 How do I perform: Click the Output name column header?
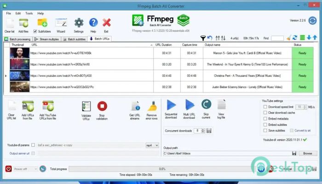pos(247,45)
